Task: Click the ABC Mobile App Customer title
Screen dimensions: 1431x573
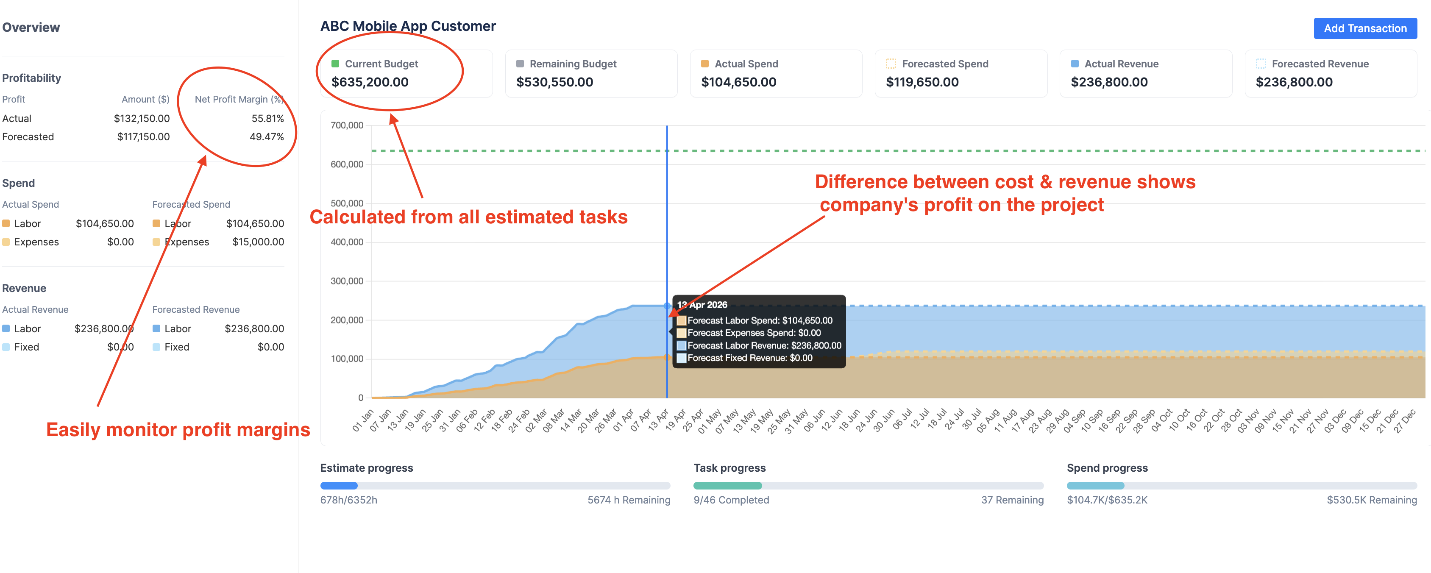Action: 408,26
